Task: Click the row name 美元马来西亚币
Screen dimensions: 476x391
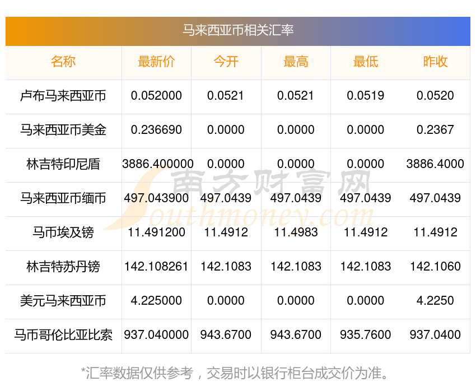Action: (x=63, y=301)
